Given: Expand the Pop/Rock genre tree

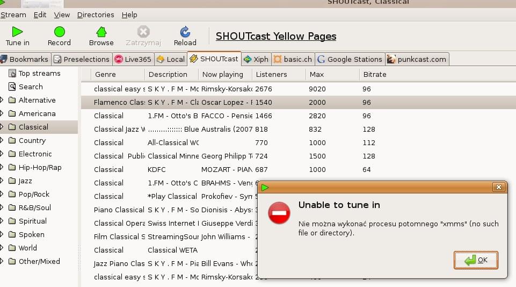Looking at the screenshot, I should tap(2, 194).
